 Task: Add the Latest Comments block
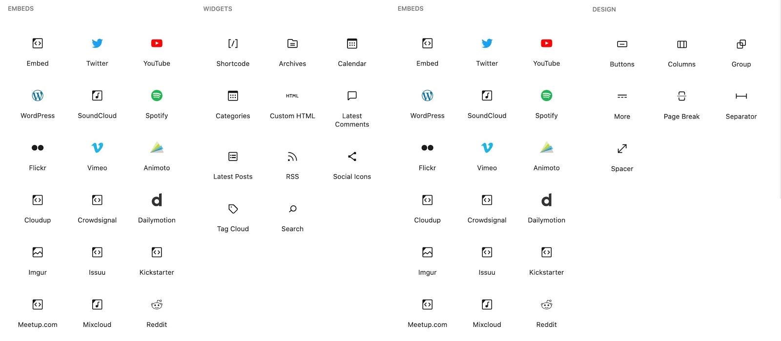pyautogui.click(x=352, y=109)
